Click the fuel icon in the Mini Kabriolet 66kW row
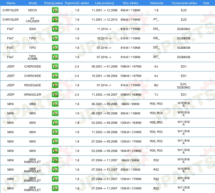Screen dimensions: 215x193 55,160
